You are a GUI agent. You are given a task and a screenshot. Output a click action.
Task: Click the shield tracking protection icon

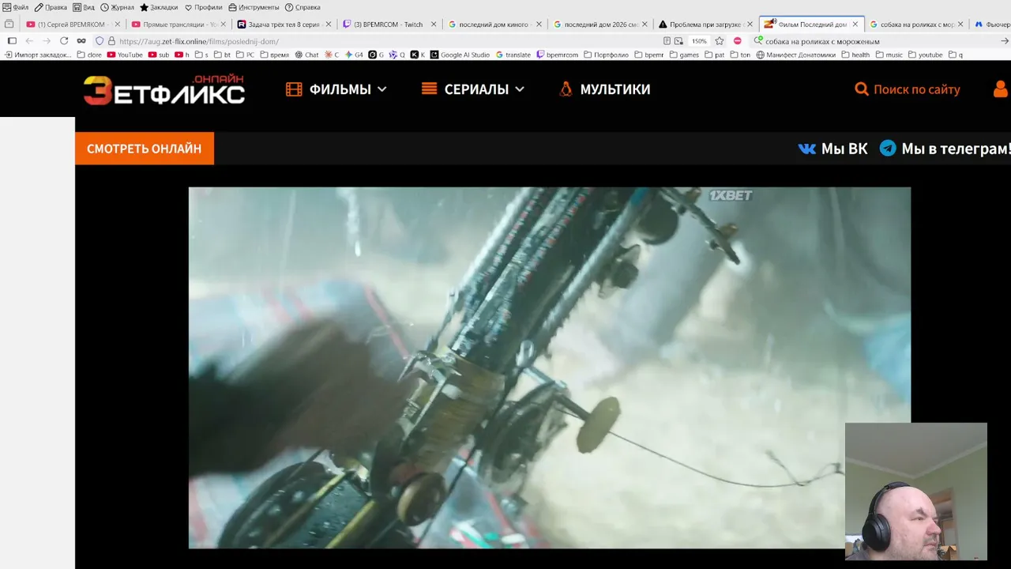coord(100,41)
